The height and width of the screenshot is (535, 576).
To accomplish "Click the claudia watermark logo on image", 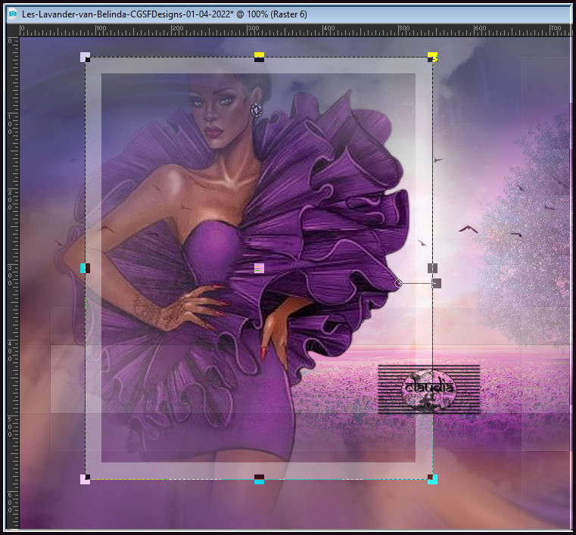I will [x=428, y=389].
